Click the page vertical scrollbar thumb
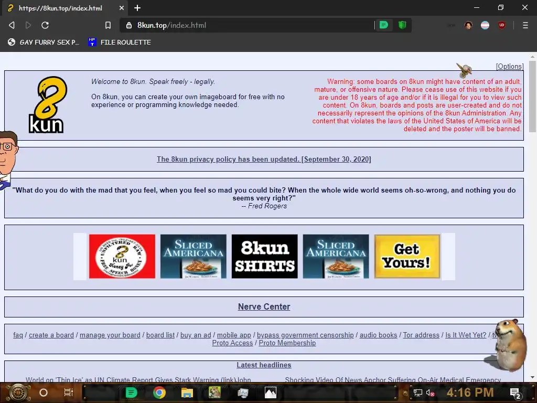The image size is (537, 403). coord(532,97)
